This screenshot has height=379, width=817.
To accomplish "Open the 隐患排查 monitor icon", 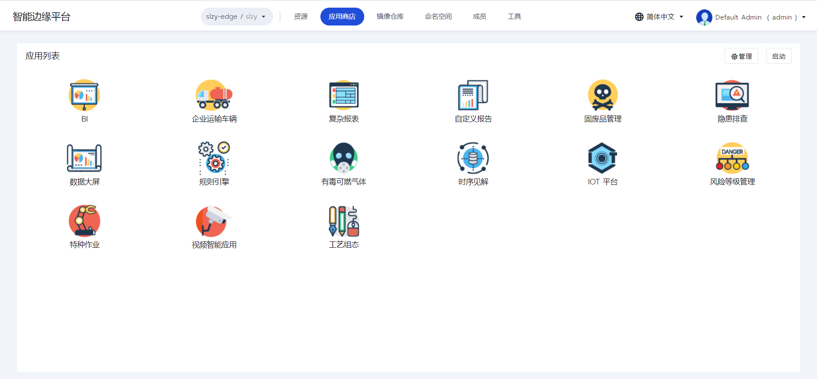I will pos(732,95).
